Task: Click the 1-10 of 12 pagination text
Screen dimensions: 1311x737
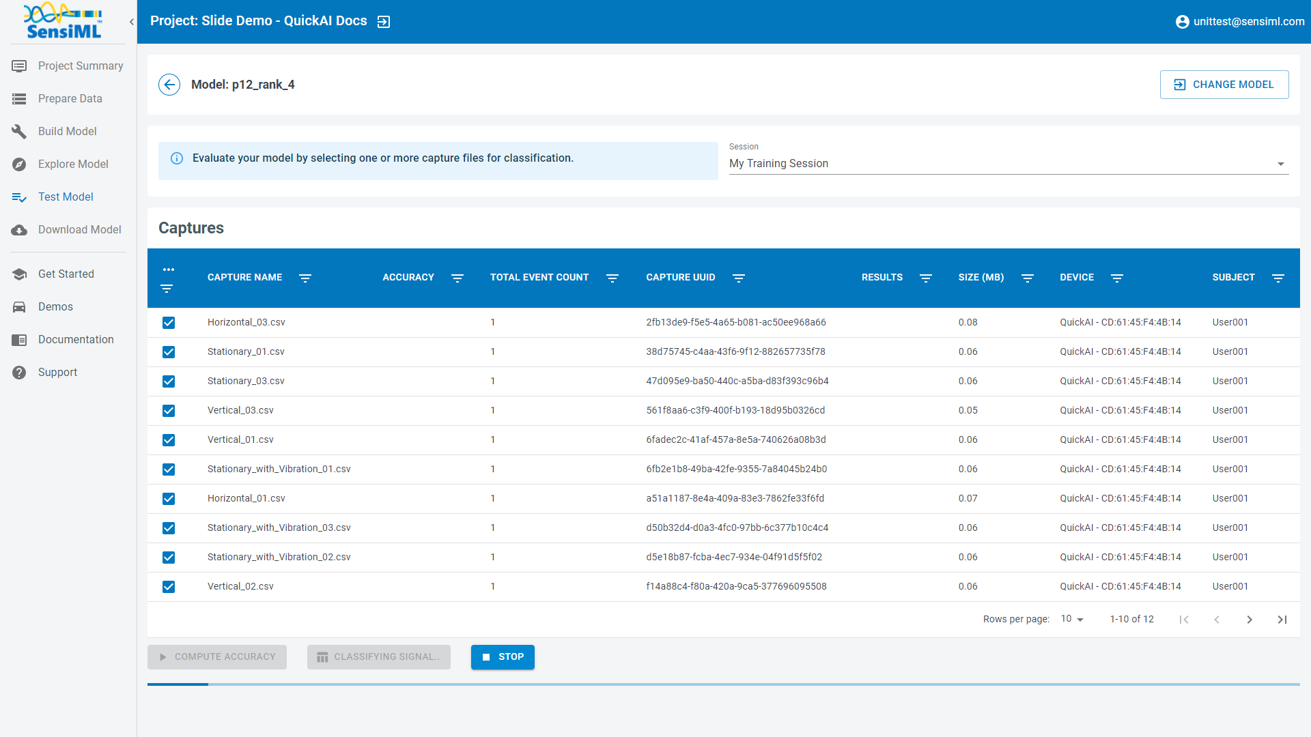Action: click(1131, 620)
